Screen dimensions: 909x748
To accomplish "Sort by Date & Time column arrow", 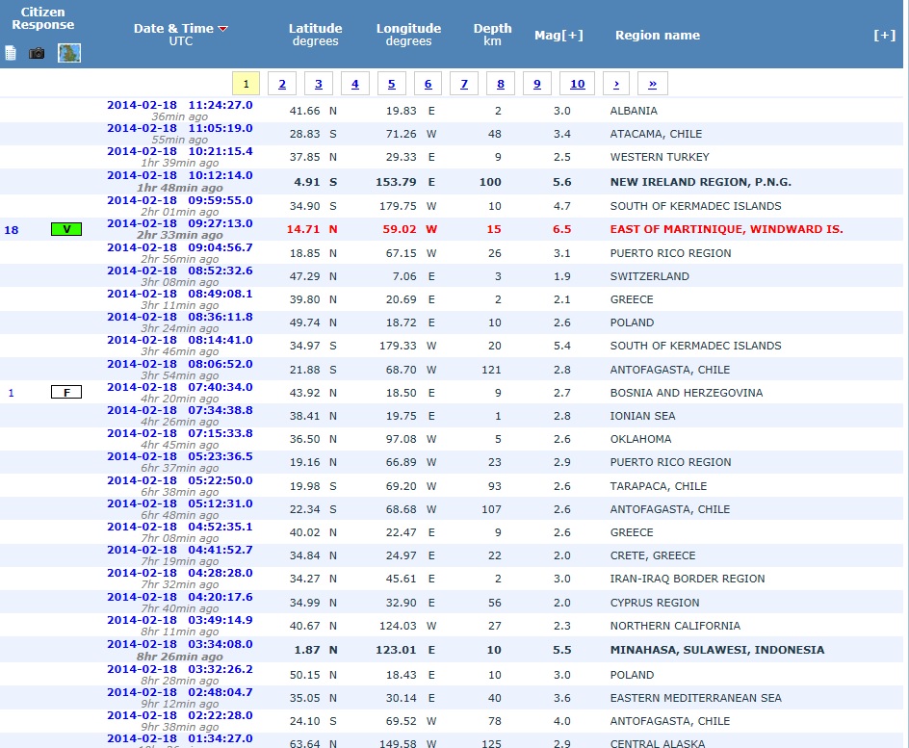I will [223, 29].
